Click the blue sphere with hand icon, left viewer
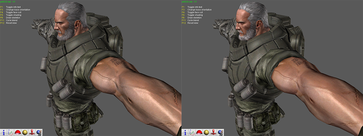Image resolution: width=363 pixels, height=136 pixels. (39, 132)
